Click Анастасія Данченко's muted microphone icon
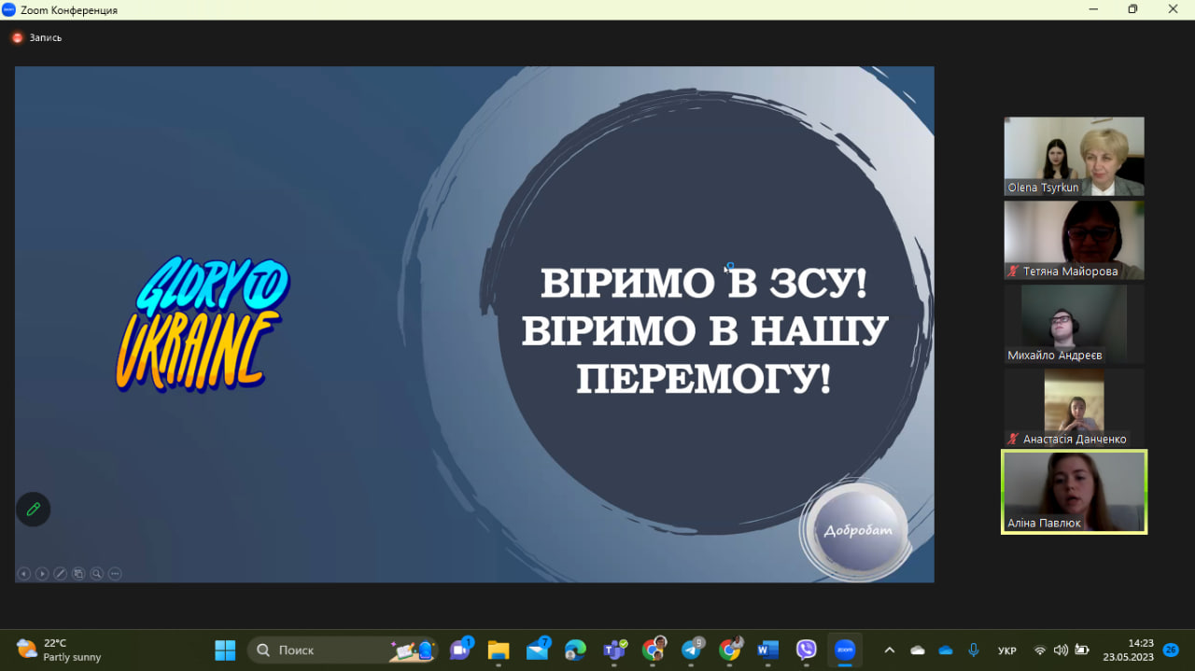Screen dimensions: 1195x671 (x=1013, y=440)
